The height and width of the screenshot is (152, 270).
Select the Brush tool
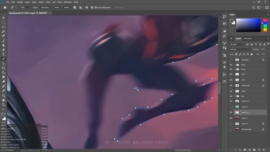click(x=3, y=41)
